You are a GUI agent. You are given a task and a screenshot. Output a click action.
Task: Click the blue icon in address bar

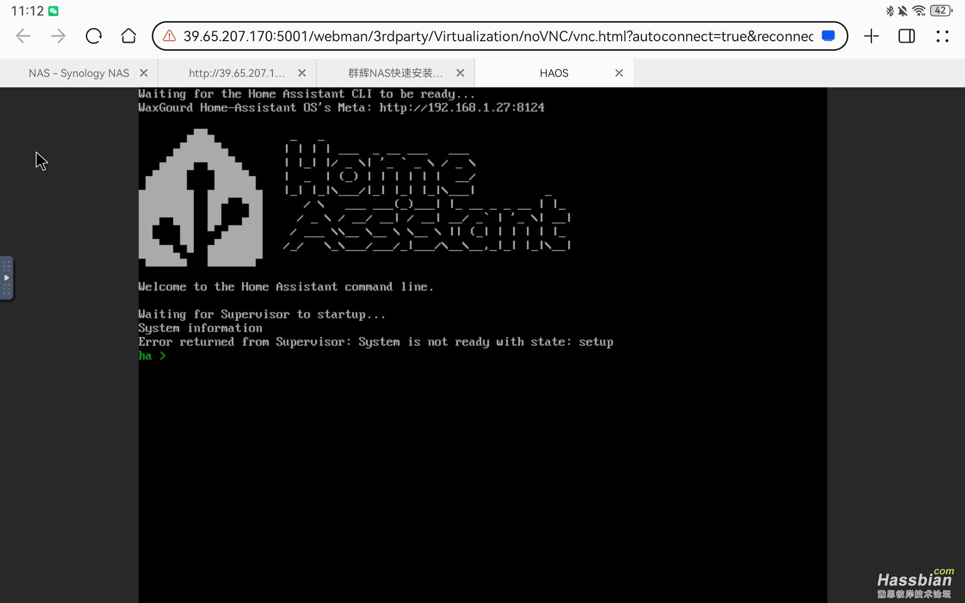[x=828, y=36]
